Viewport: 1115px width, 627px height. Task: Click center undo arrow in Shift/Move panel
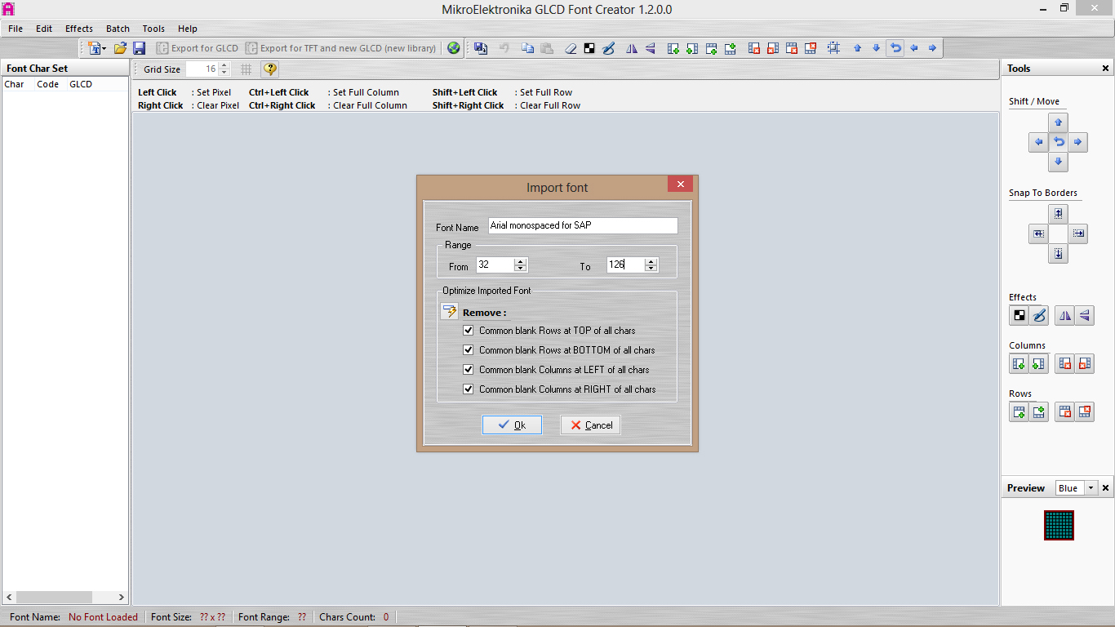(x=1058, y=142)
